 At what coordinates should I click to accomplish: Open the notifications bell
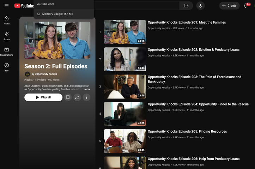click(246, 6)
